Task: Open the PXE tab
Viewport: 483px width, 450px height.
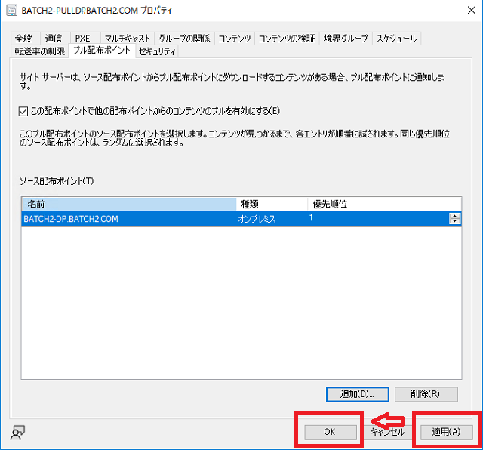Action: 82,39
